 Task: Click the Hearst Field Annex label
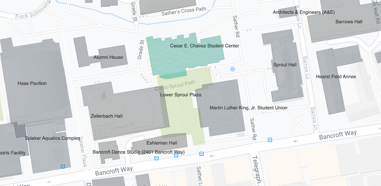pos(336,77)
